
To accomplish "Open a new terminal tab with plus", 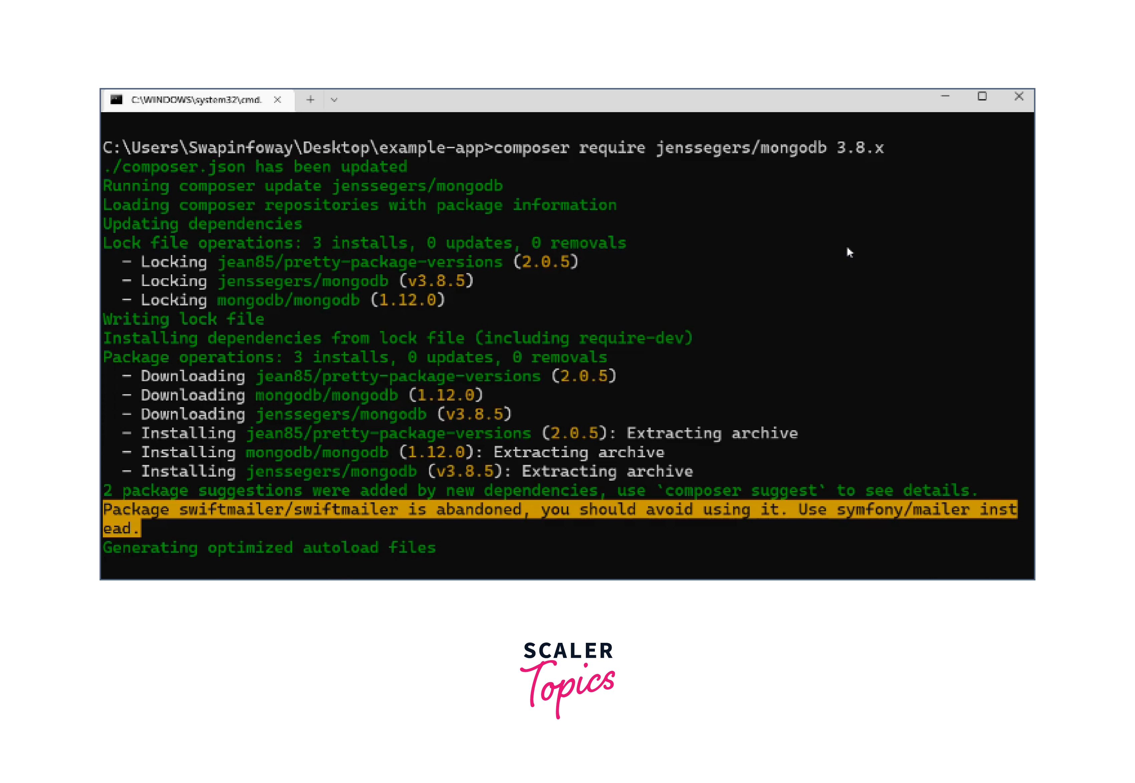I will coord(310,99).
